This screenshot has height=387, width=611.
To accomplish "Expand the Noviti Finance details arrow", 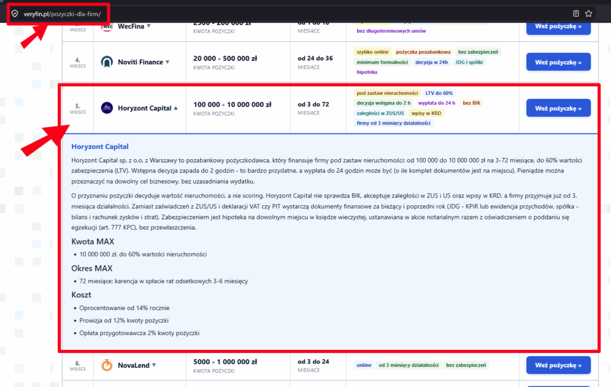I will 168,62.
